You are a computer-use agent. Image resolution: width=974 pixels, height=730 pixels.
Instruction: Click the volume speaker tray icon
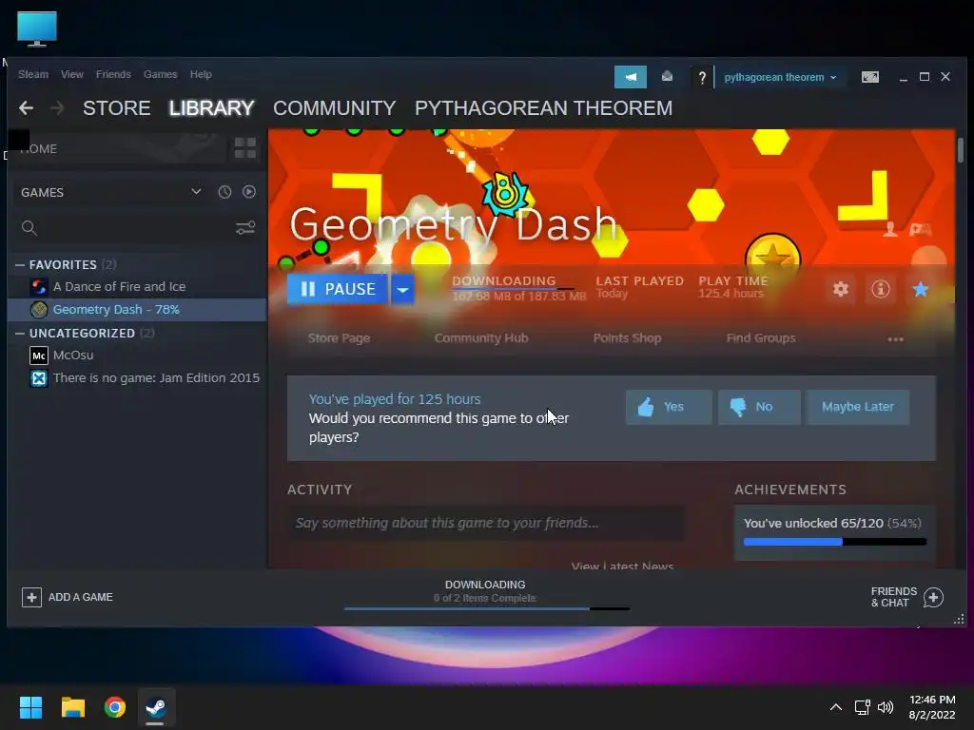(886, 707)
